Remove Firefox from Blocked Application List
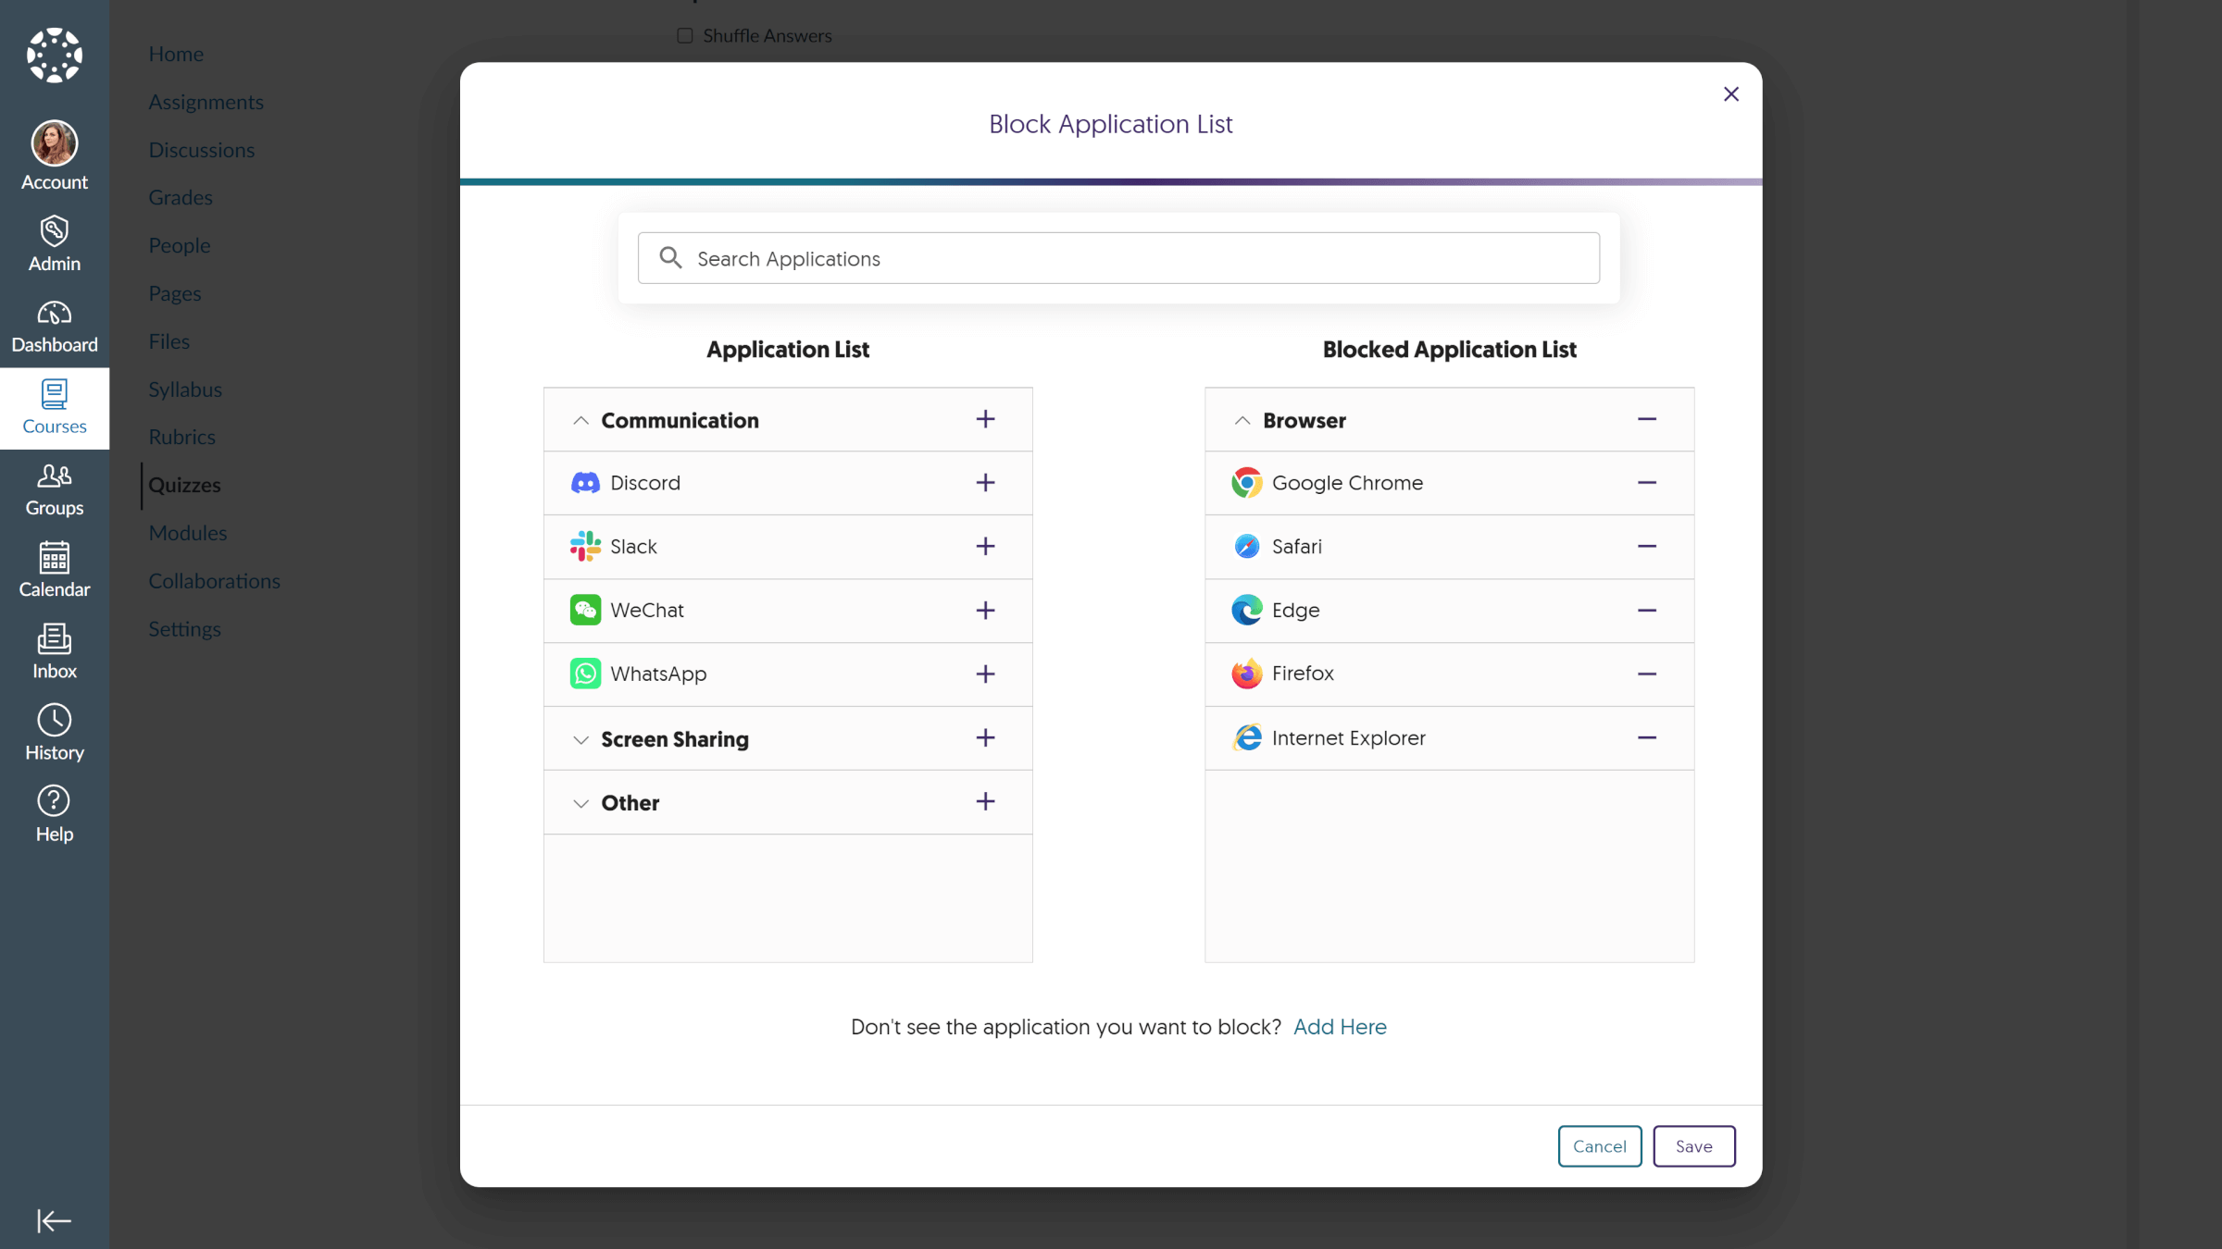Image resolution: width=2222 pixels, height=1249 pixels. pos(1647,674)
